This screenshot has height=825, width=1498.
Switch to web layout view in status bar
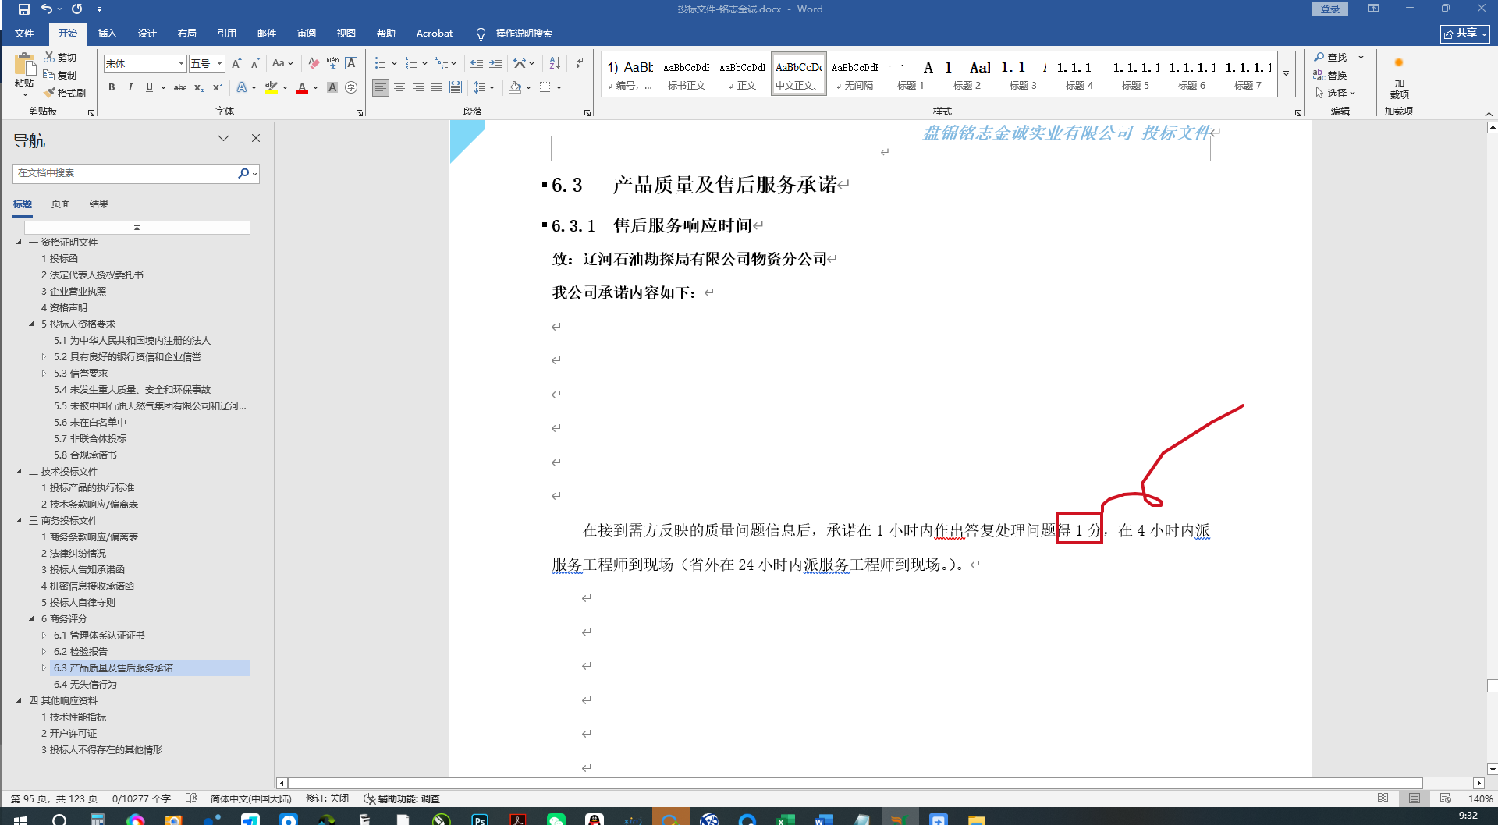pos(1446,798)
